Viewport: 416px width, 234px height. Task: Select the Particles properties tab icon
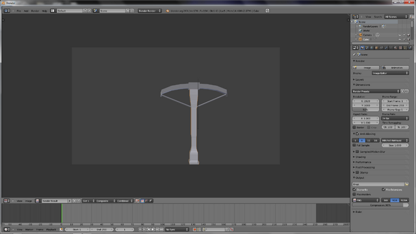coord(405,47)
